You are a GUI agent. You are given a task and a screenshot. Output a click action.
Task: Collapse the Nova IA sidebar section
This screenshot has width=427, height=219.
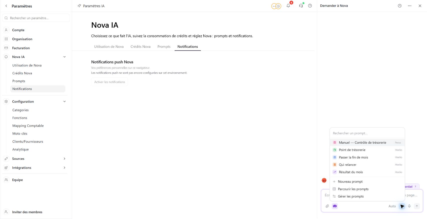point(65,57)
